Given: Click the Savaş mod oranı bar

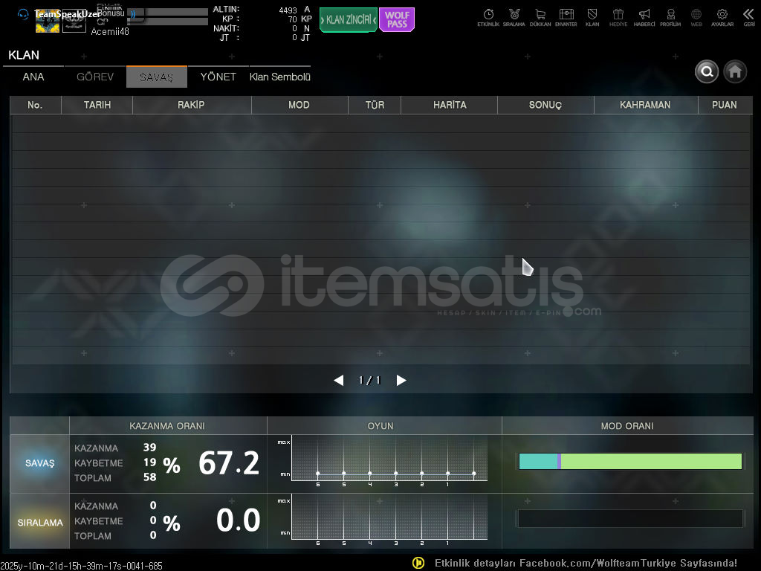Looking at the screenshot, I should pyautogui.click(x=630, y=462).
